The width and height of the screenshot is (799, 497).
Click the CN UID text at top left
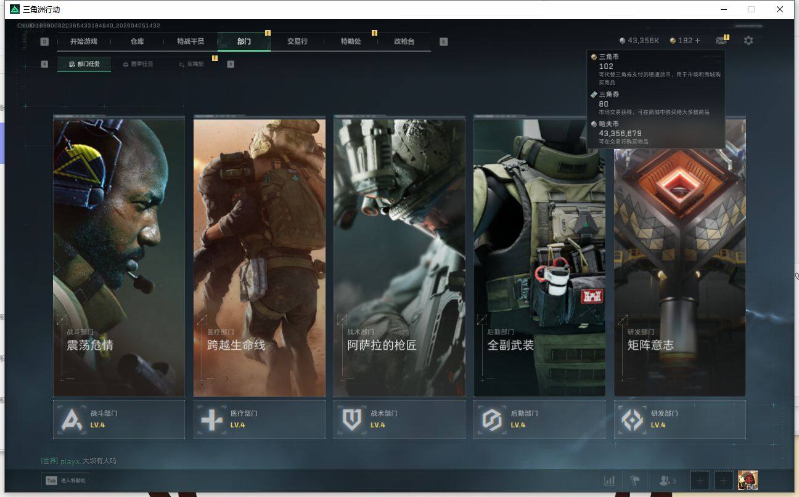pyautogui.click(x=88, y=26)
